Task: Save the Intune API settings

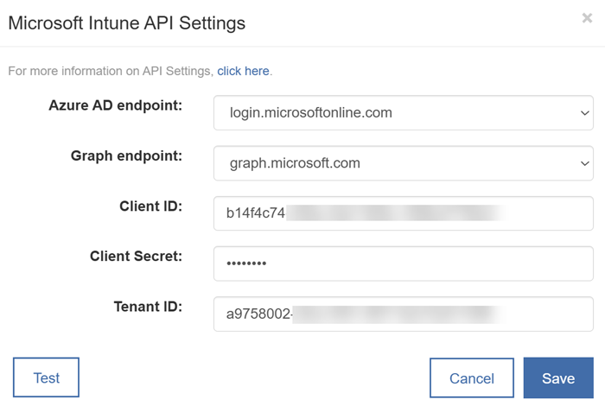Action: point(558,377)
